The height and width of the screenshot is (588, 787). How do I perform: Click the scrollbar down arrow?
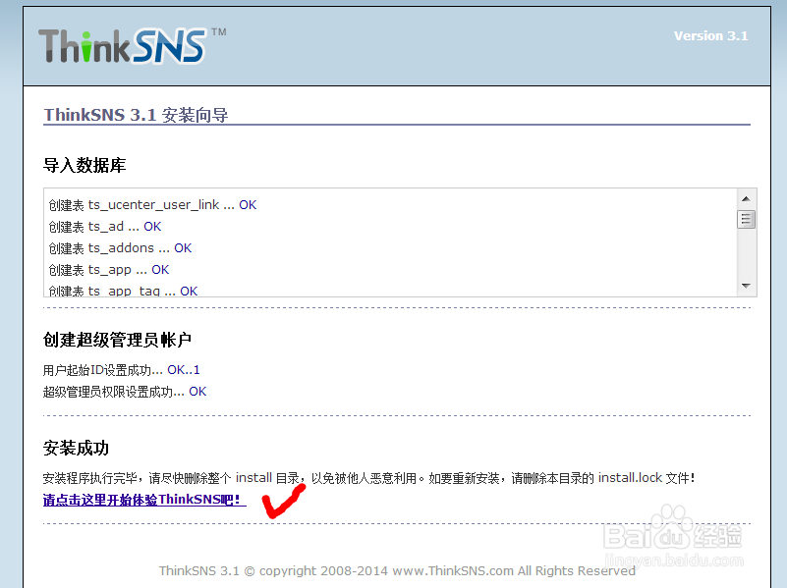[748, 285]
